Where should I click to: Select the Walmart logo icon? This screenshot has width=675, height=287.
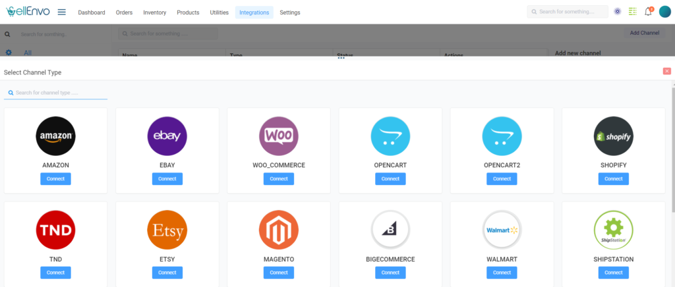502,230
